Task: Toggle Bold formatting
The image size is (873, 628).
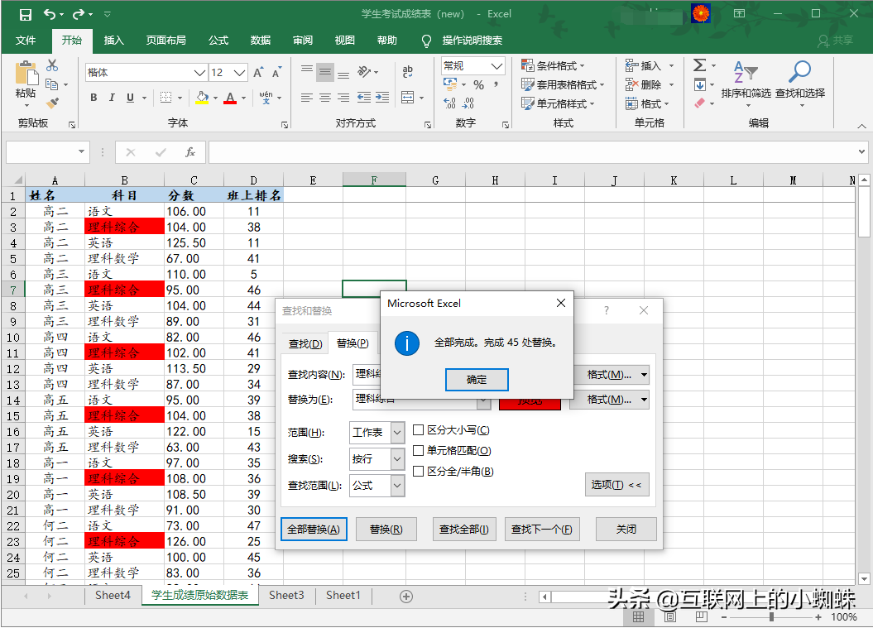Action: [x=94, y=98]
